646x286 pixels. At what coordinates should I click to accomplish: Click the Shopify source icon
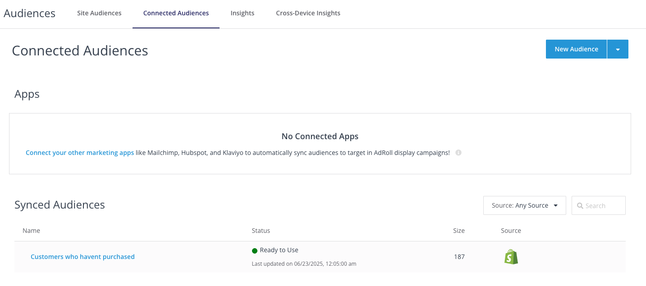click(x=511, y=257)
